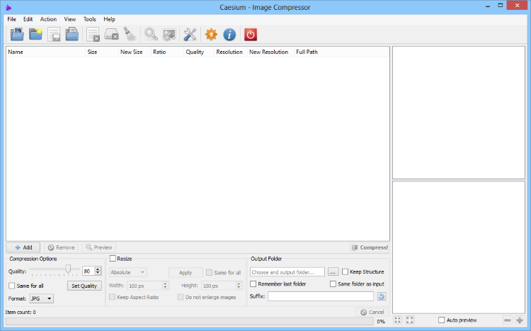Viewport: 531px width, 331px height.
Task: Toggle Same for all resize checkbox
Action: [x=210, y=272]
